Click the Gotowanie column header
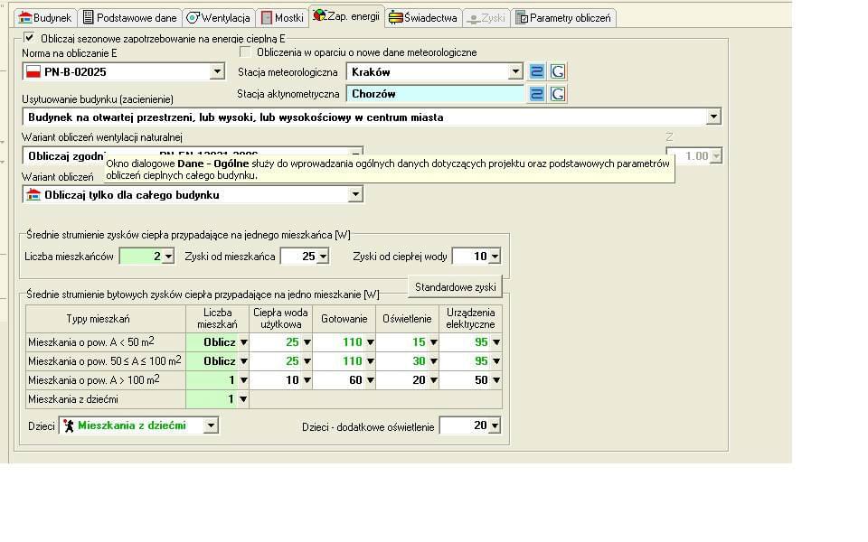Viewport: 868px width, 542px height. (344, 319)
